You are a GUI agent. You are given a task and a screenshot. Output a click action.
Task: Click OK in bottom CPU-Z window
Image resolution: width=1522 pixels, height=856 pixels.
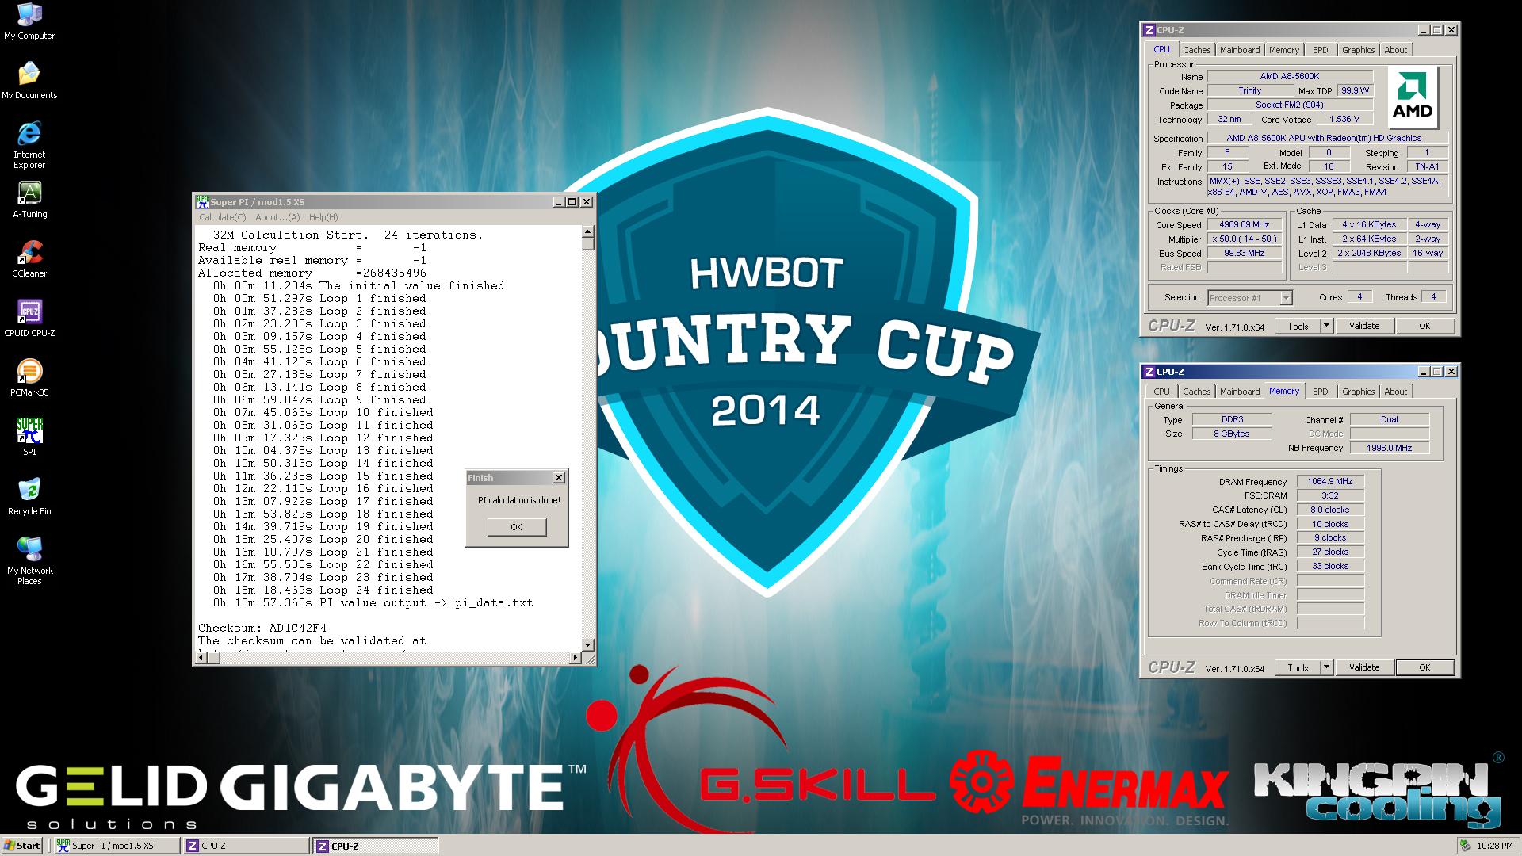click(1424, 667)
